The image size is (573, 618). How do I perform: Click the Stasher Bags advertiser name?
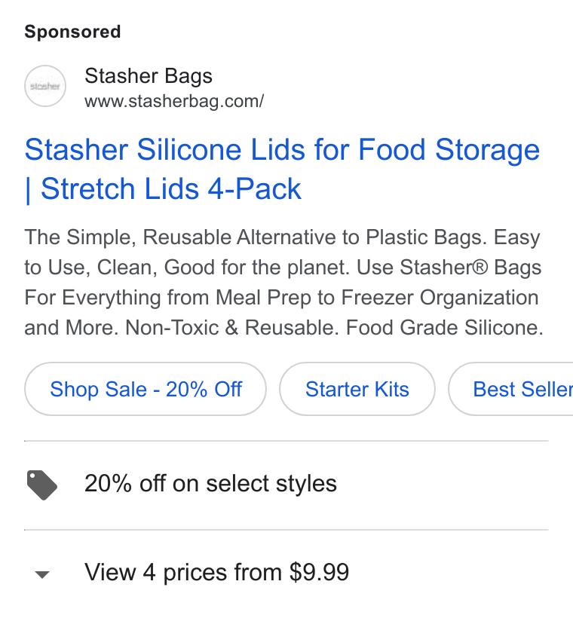tap(149, 75)
